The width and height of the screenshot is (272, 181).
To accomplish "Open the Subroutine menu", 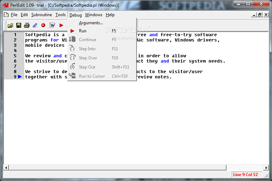I will pyautogui.click(x=42, y=15).
